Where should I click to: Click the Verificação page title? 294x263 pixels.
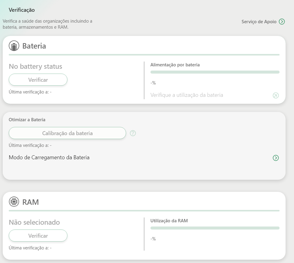[22, 10]
